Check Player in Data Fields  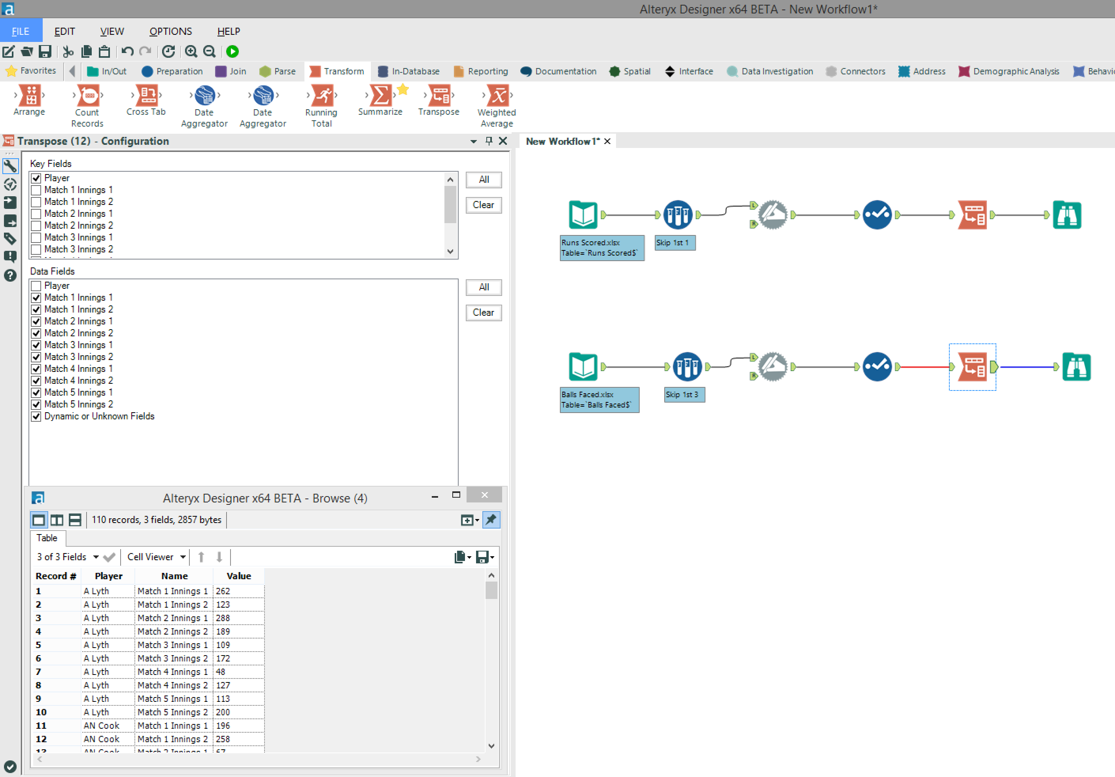(36, 286)
